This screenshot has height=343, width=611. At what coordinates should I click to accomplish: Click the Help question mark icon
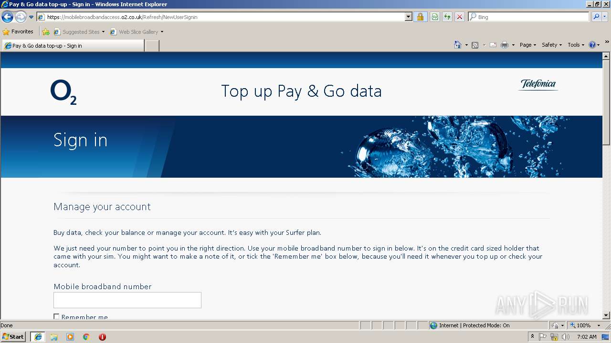592,45
